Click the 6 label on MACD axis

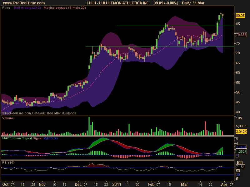tap(237, 138)
